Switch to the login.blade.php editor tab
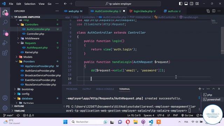The width and height of the screenshot is (224, 126). point(142,11)
